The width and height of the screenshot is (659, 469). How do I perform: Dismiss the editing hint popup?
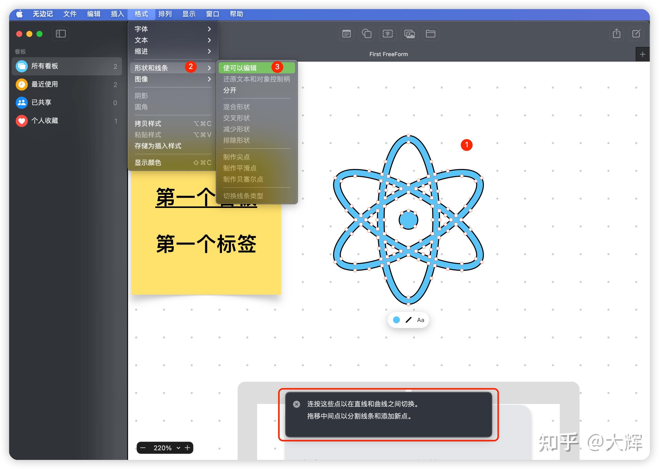296,404
